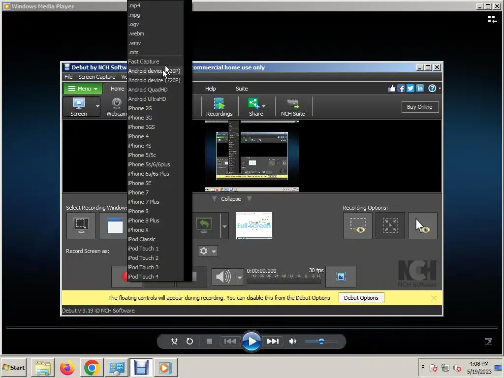Select iPhone 6s/6s Plus preset
This screenshot has width=504, height=378.
[155, 174]
